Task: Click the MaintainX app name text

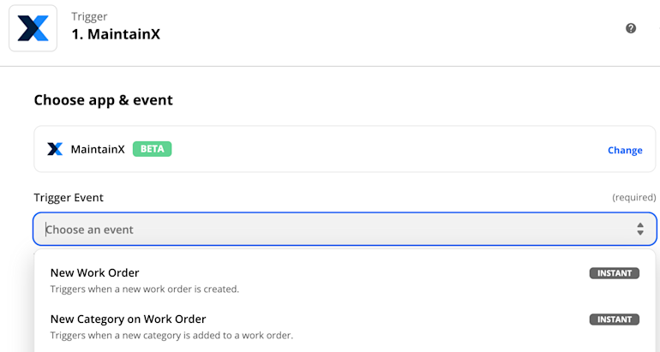Action: (98, 149)
